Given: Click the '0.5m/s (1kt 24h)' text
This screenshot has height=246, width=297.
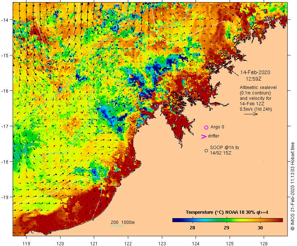Looking at the screenshot, I should pos(256,109).
